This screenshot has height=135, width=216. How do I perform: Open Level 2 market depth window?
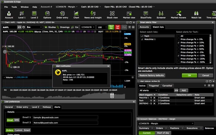coord(34,15)
